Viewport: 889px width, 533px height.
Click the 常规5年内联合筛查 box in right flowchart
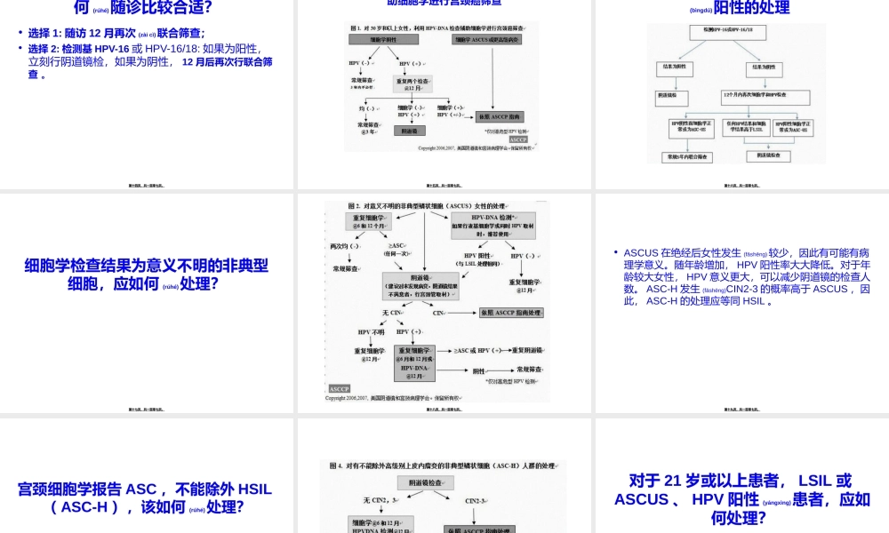pyautogui.click(x=686, y=157)
